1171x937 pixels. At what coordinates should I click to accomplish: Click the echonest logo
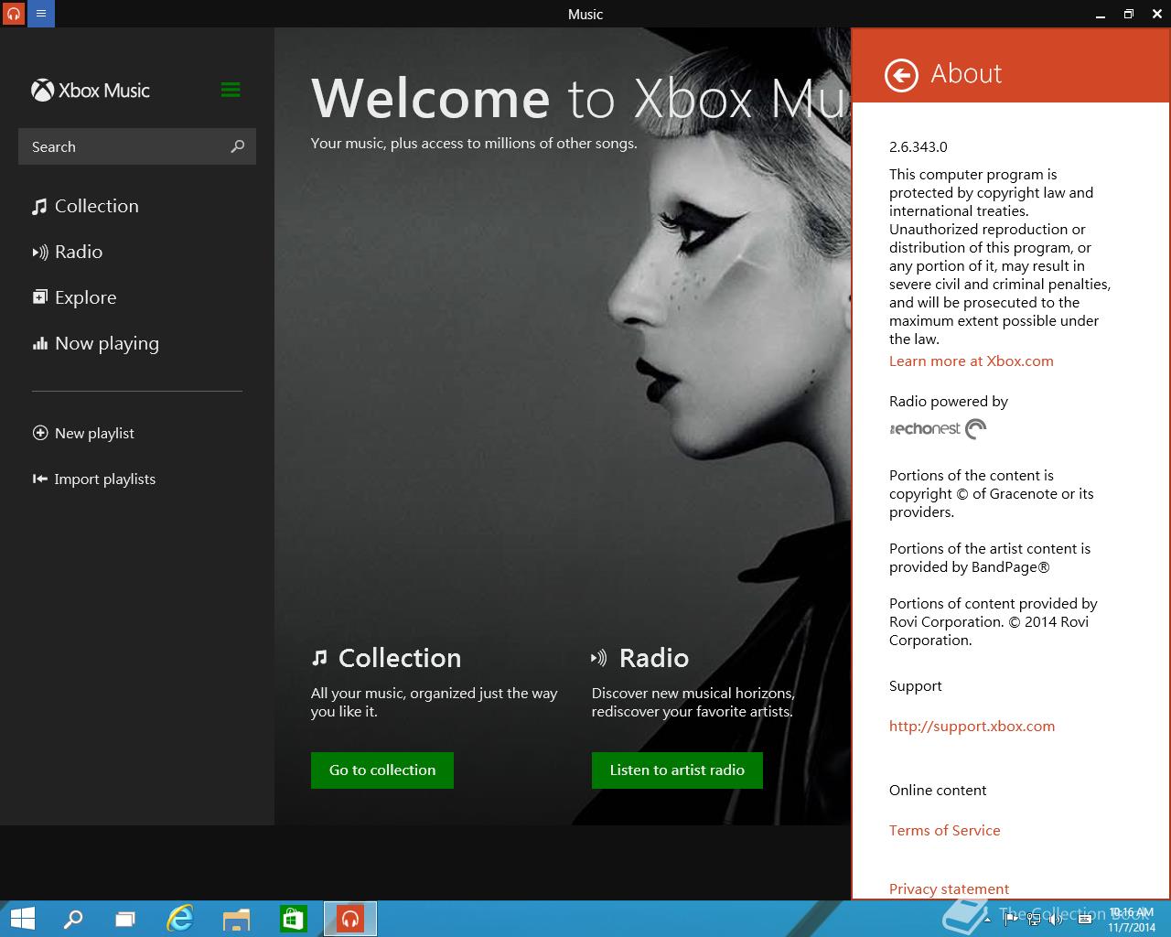coord(938,428)
